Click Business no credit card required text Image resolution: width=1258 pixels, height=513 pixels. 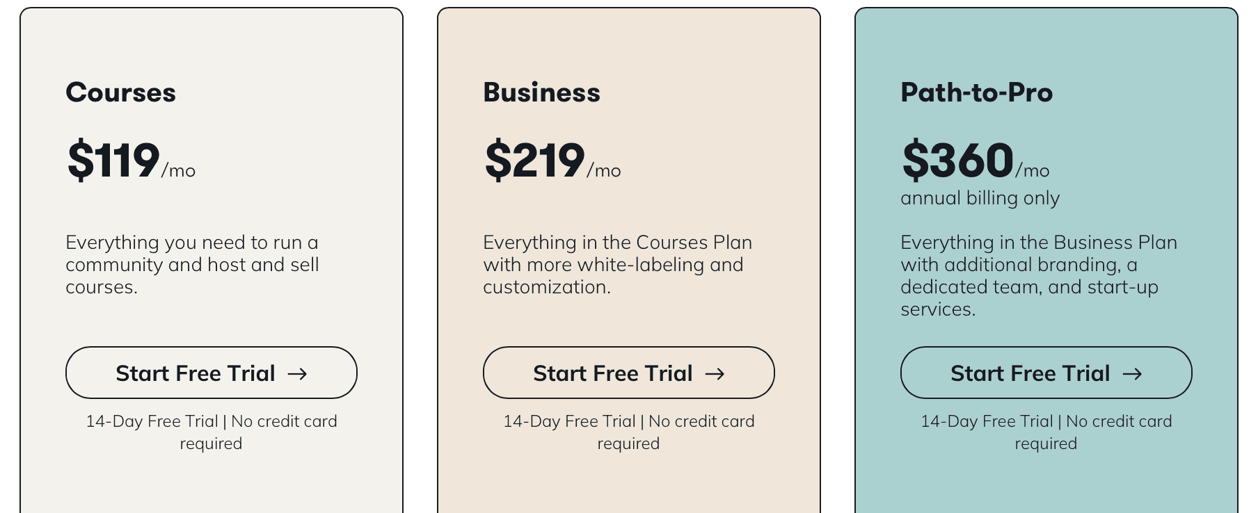[x=628, y=432]
